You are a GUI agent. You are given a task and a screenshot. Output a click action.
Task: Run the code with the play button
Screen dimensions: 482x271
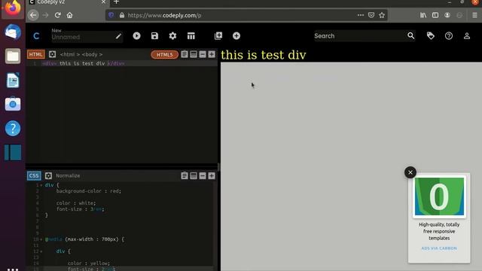[x=136, y=36]
